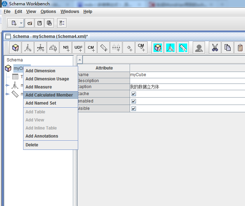
Task: Expand the dimension node in tree
Action: 7,85
